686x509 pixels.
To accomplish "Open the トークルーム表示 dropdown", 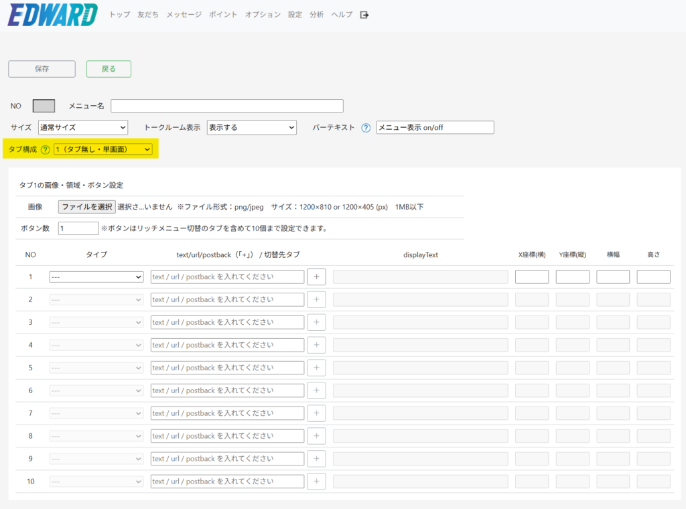I will pyautogui.click(x=251, y=127).
